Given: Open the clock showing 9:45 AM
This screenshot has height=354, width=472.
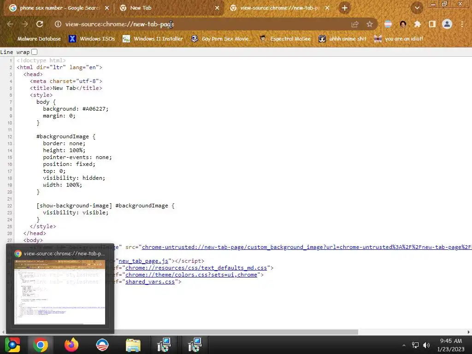Looking at the screenshot, I should [x=451, y=345].
